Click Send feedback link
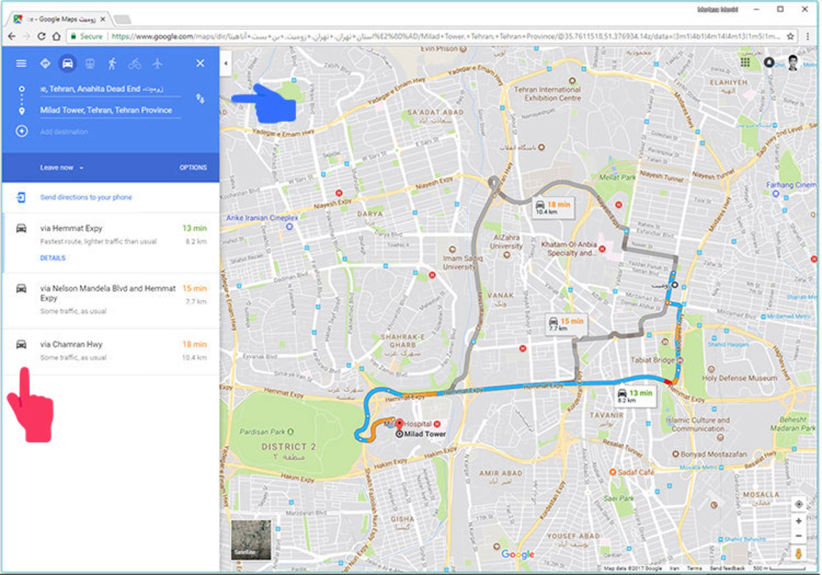822x575 pixels. [x=727, y=568]
